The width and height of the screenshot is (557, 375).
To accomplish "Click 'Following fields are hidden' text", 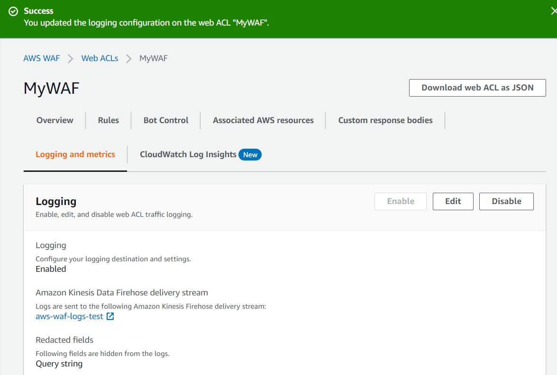I will (103, 354).
